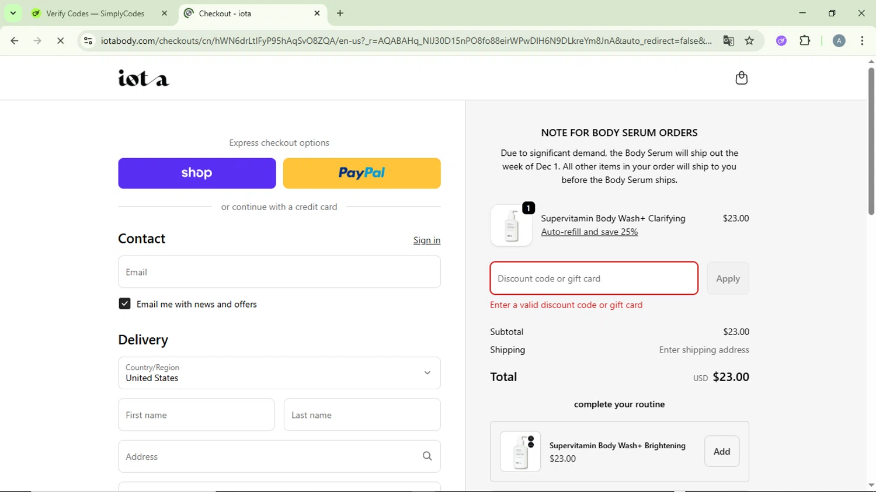
Task: Click the page vertical scrollbar
Action: coord(871,141)
